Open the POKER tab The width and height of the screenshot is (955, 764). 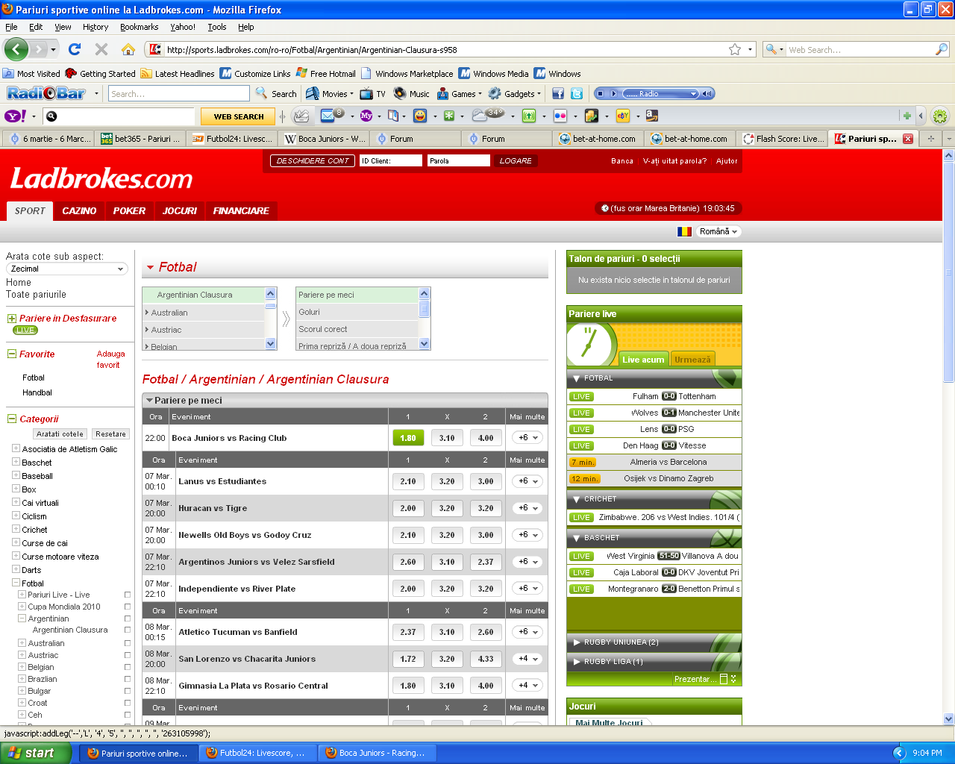click(x=129, y=210)
